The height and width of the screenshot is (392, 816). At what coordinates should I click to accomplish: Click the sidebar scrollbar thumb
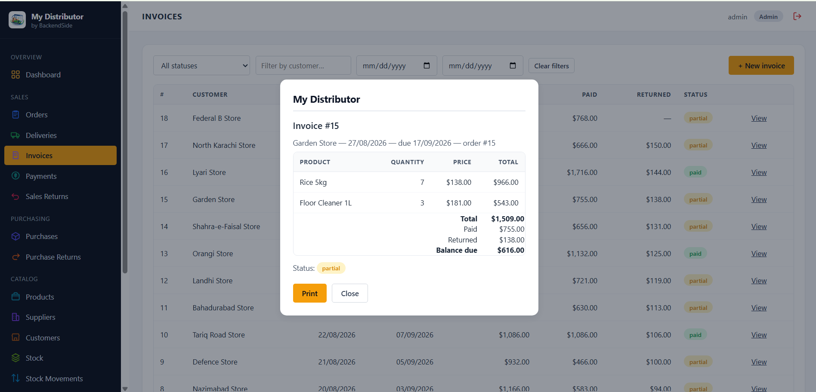(x=125, y=142)
